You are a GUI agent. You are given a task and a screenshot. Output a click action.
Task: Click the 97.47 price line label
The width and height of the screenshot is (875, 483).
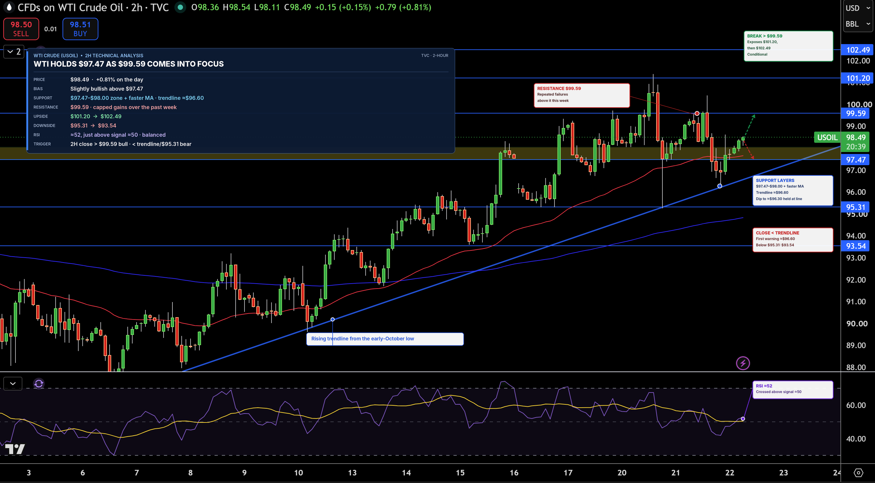tap(855, 160)
